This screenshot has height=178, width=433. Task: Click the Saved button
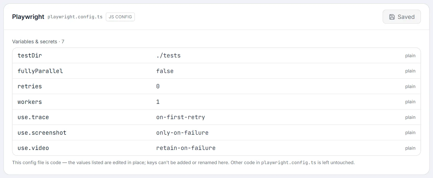[402, 17]
